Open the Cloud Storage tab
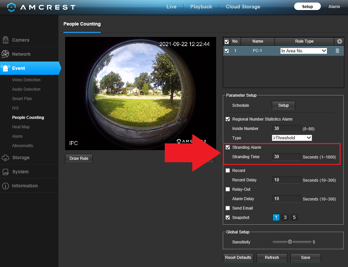 pos(243,7)
